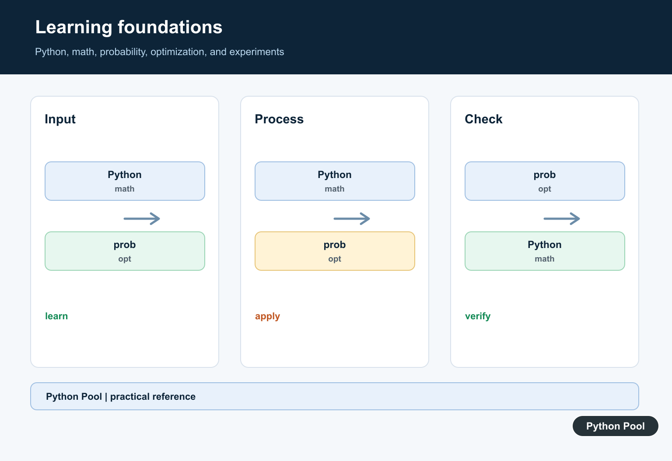Click the green learn label
The height and width of the screenshot is (461, 672).
coord(56,316)
